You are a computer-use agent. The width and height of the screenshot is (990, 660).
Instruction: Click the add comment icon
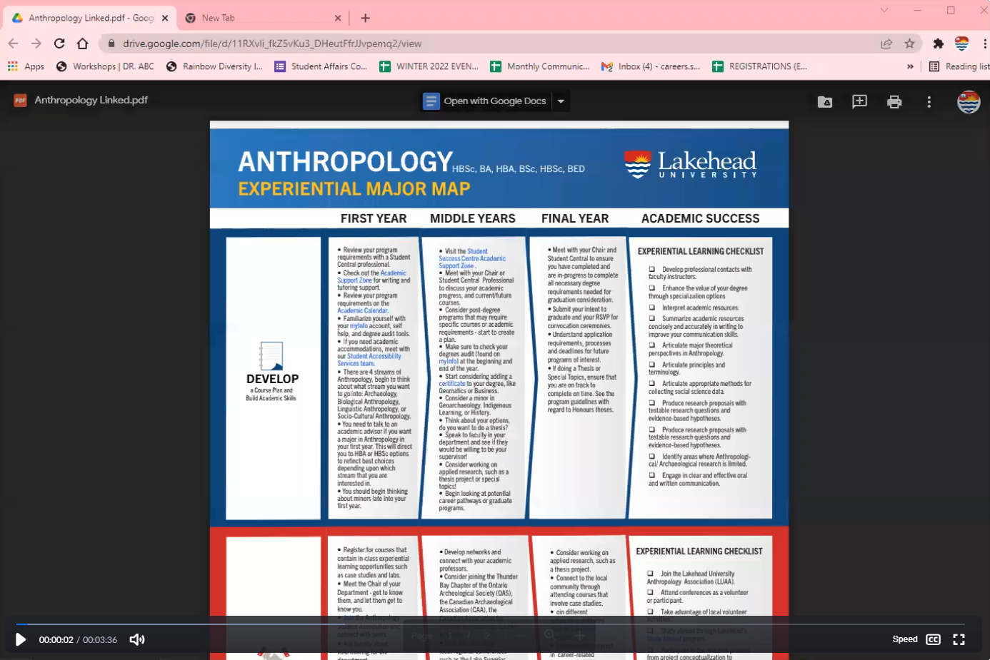coord(859,102)
